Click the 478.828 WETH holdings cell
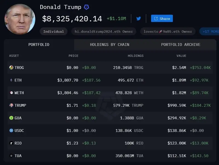This screenshot has height=165, width=219. pos(129,93)
